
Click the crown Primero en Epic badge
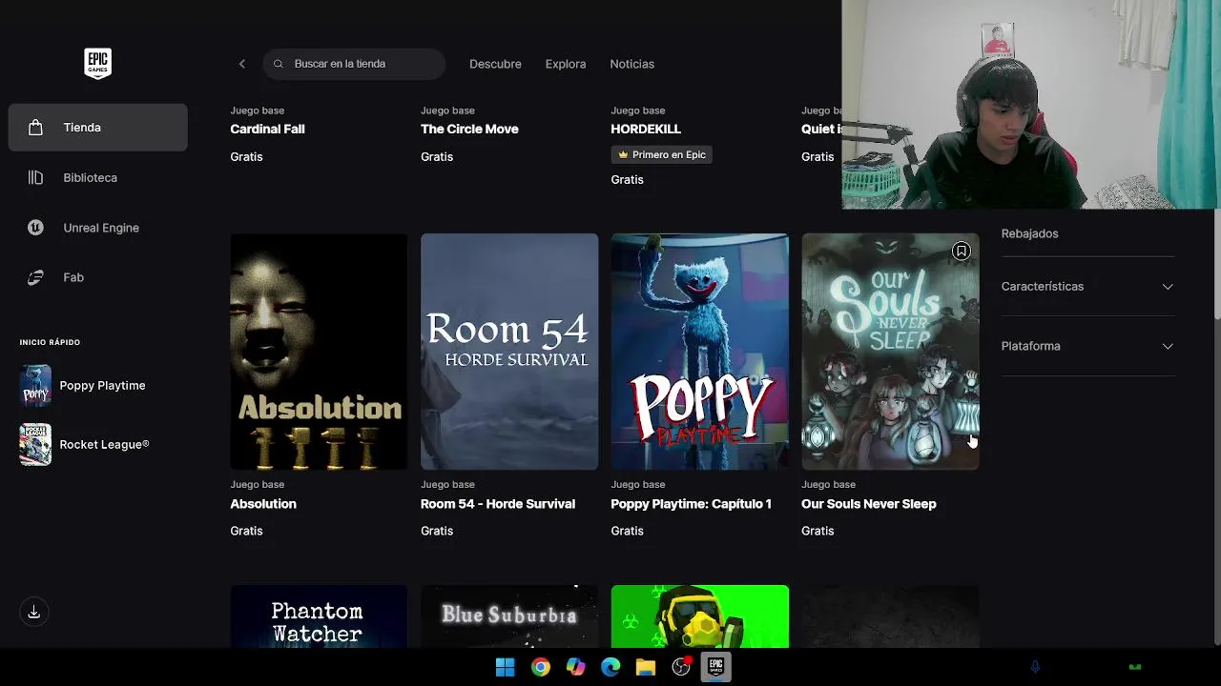662,154
